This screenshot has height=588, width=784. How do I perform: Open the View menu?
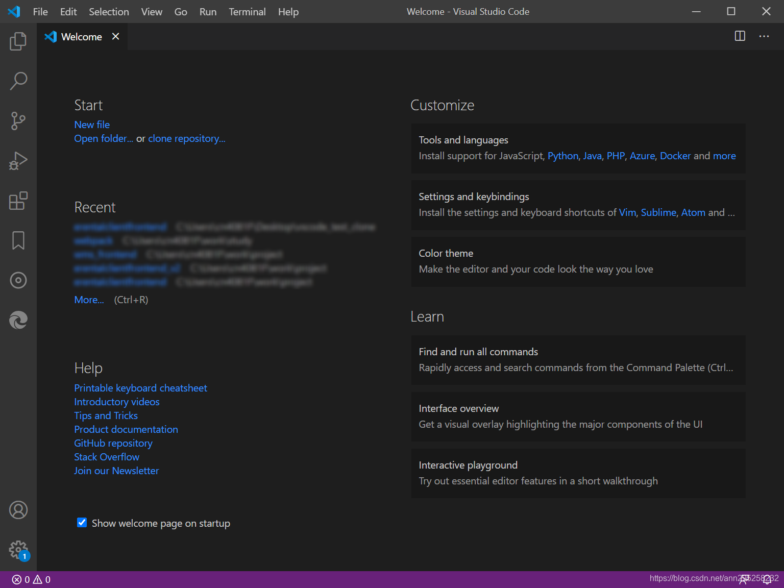(152, 12)
